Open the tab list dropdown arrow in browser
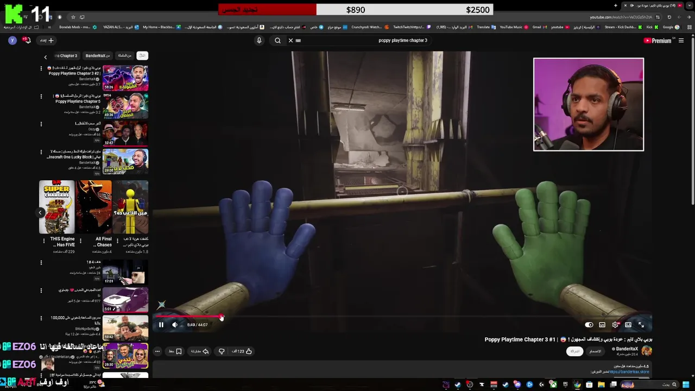Screen dimensions: 695x391 coord(690,5)
